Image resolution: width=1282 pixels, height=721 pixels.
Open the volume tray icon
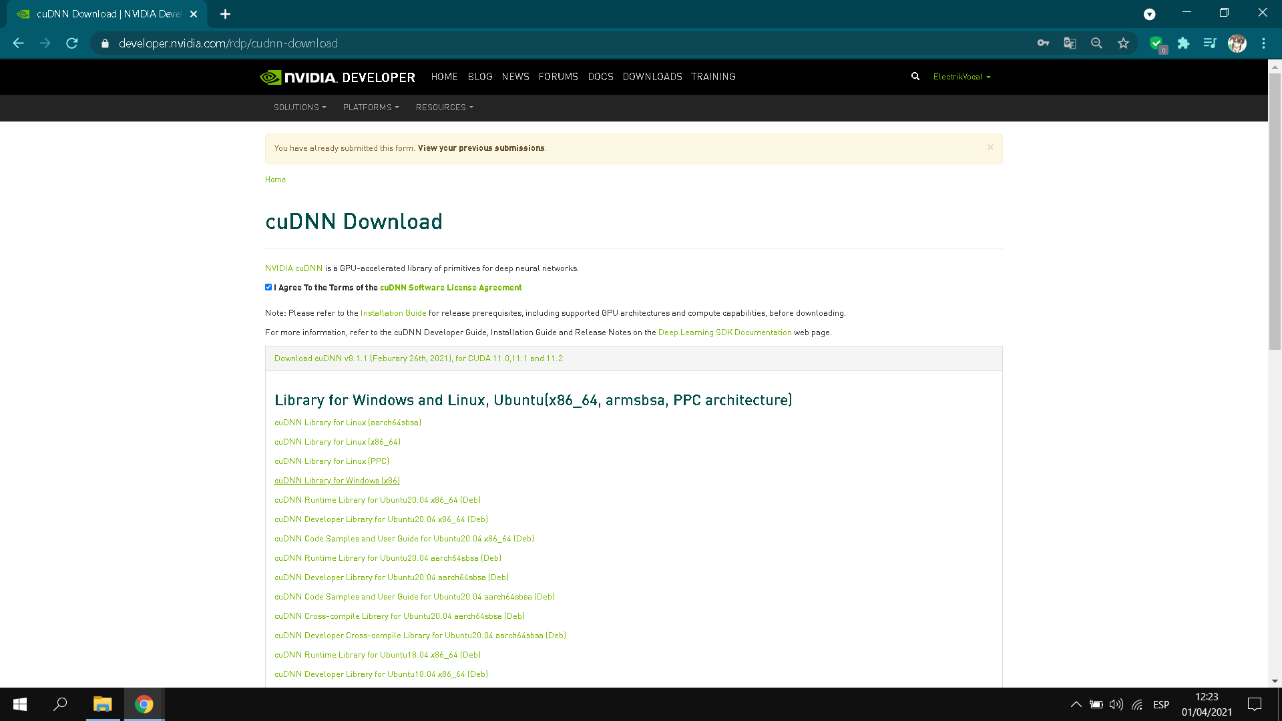click(x=1116, y=704)
